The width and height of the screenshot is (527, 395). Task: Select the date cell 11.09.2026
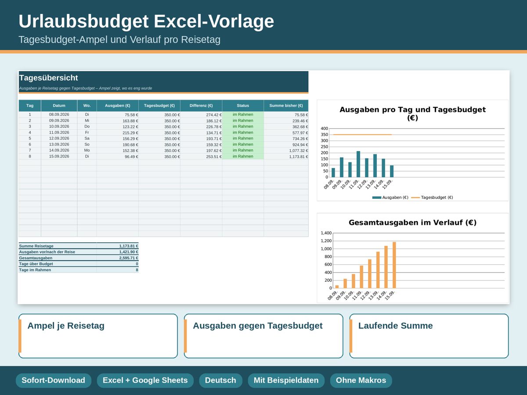pyautogui.click(x=59, y=133)
